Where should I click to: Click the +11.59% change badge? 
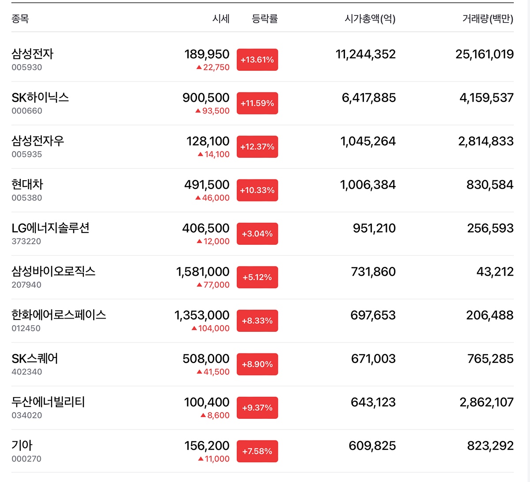point(257,103)
